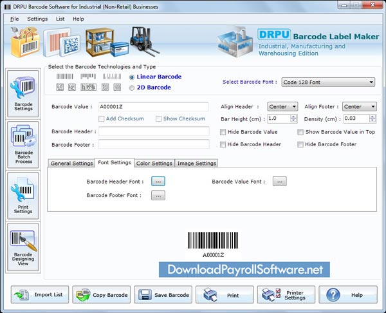
Task: Open Barcode Settings sidebar panel
Action: (23, 93)
